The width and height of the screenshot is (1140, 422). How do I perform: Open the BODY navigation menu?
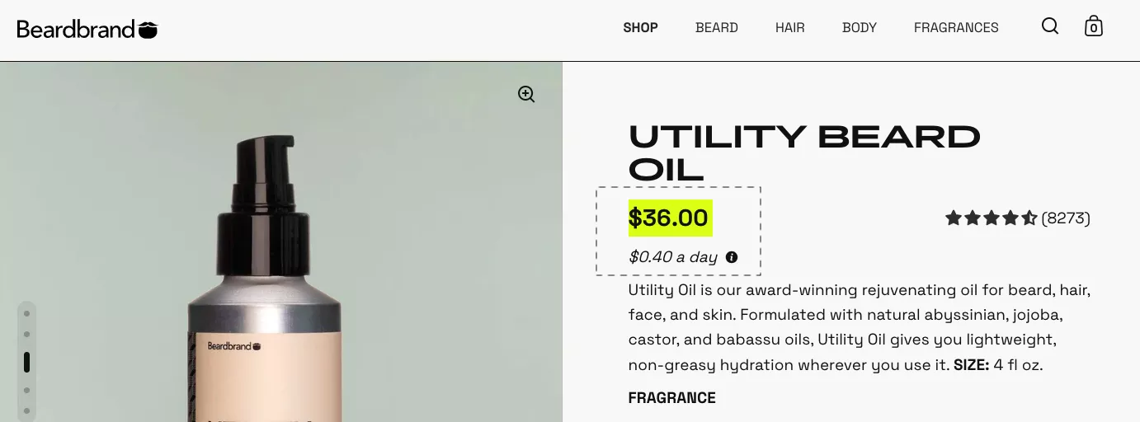[x=859, y=28]
